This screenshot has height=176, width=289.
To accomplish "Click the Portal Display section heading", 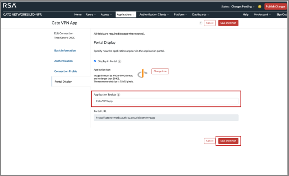I will click(104, 42).
